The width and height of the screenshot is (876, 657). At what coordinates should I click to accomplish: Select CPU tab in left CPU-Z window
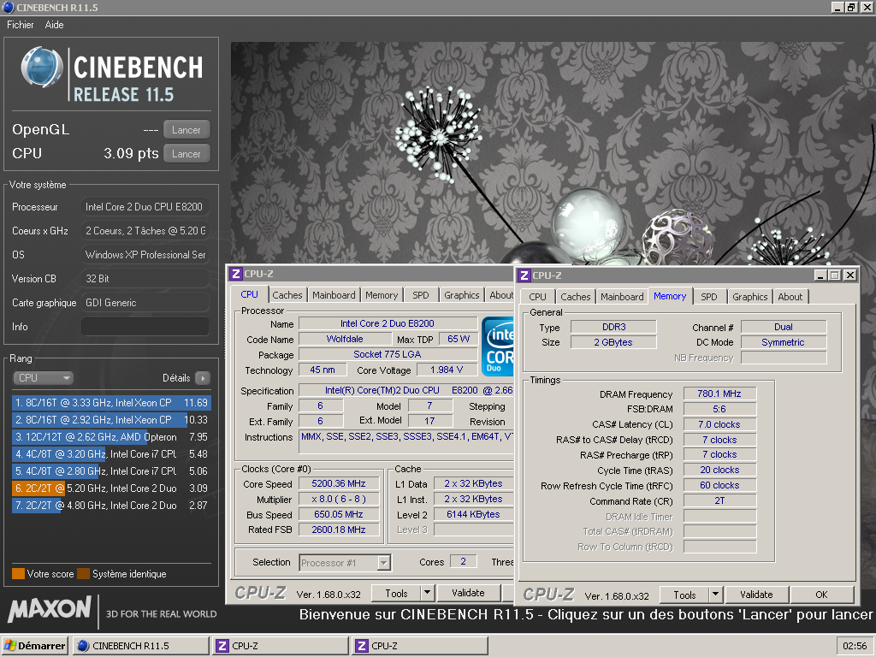coord(249,294)
